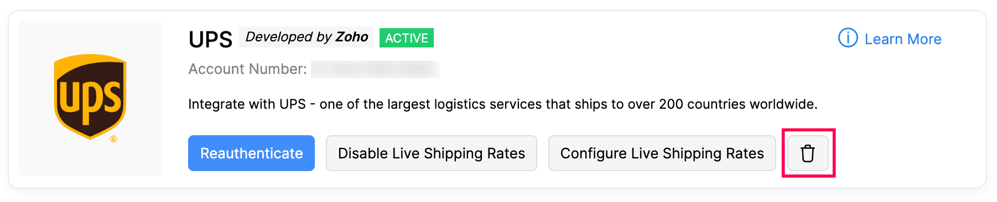Disable Live Shipping Rates for UPS
Viewport: 997px width, 202px height.
[432, 153]
